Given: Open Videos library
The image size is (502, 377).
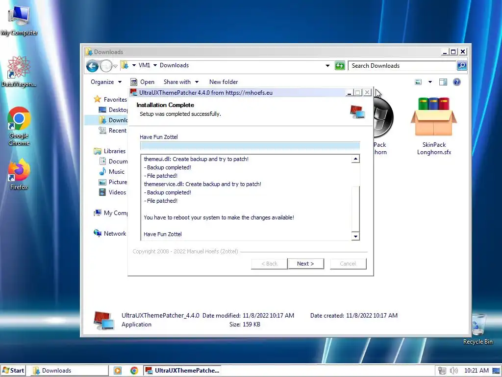Looking at the screenshot, I should pyautogui.click(x=112, y=192).
